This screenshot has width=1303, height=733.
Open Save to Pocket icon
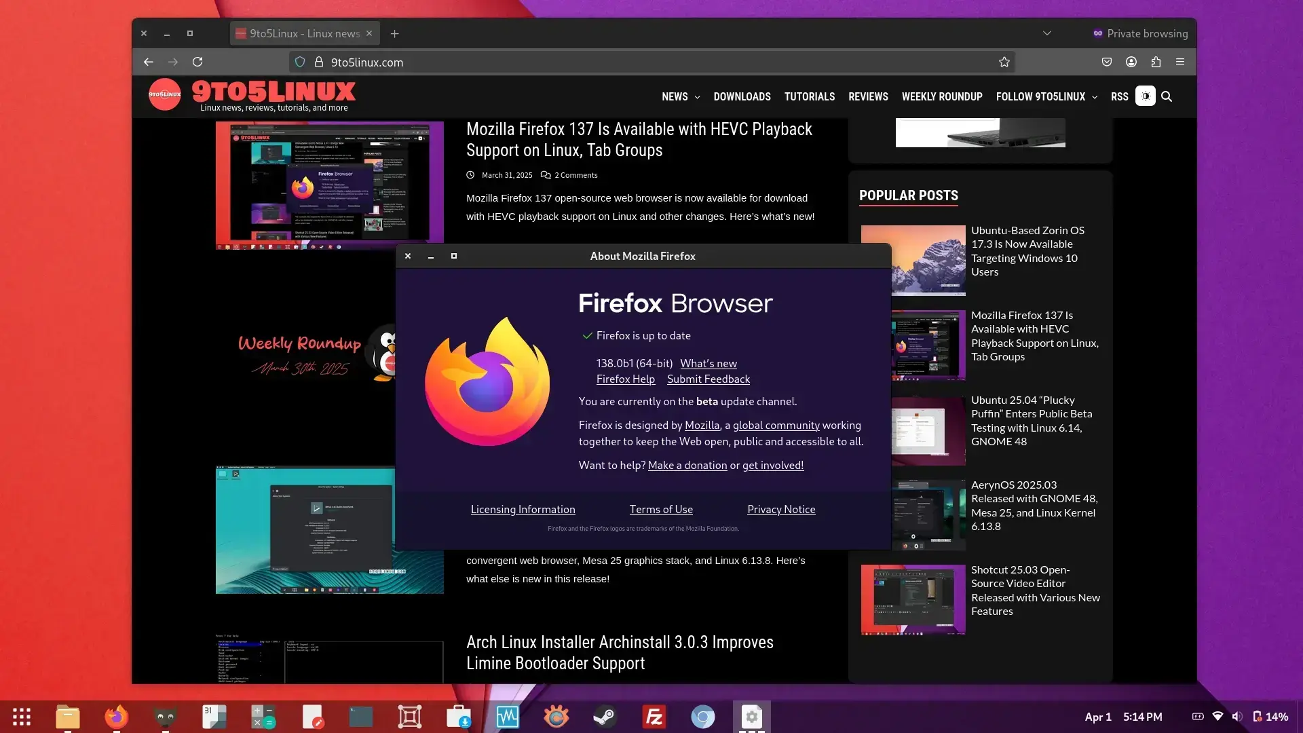1107,62
